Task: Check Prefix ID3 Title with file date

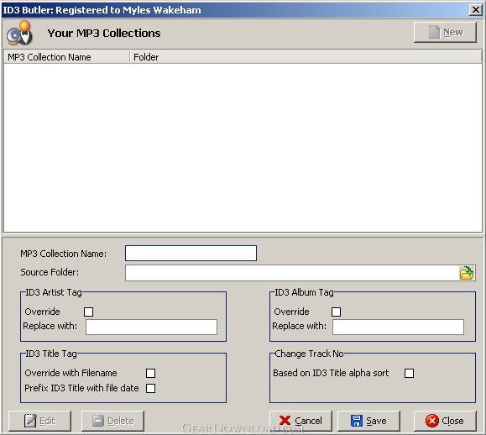Action: pos(150,388)
